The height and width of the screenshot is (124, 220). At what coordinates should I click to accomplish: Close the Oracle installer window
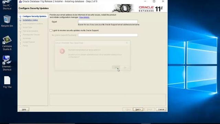click(x=163, y=1)
